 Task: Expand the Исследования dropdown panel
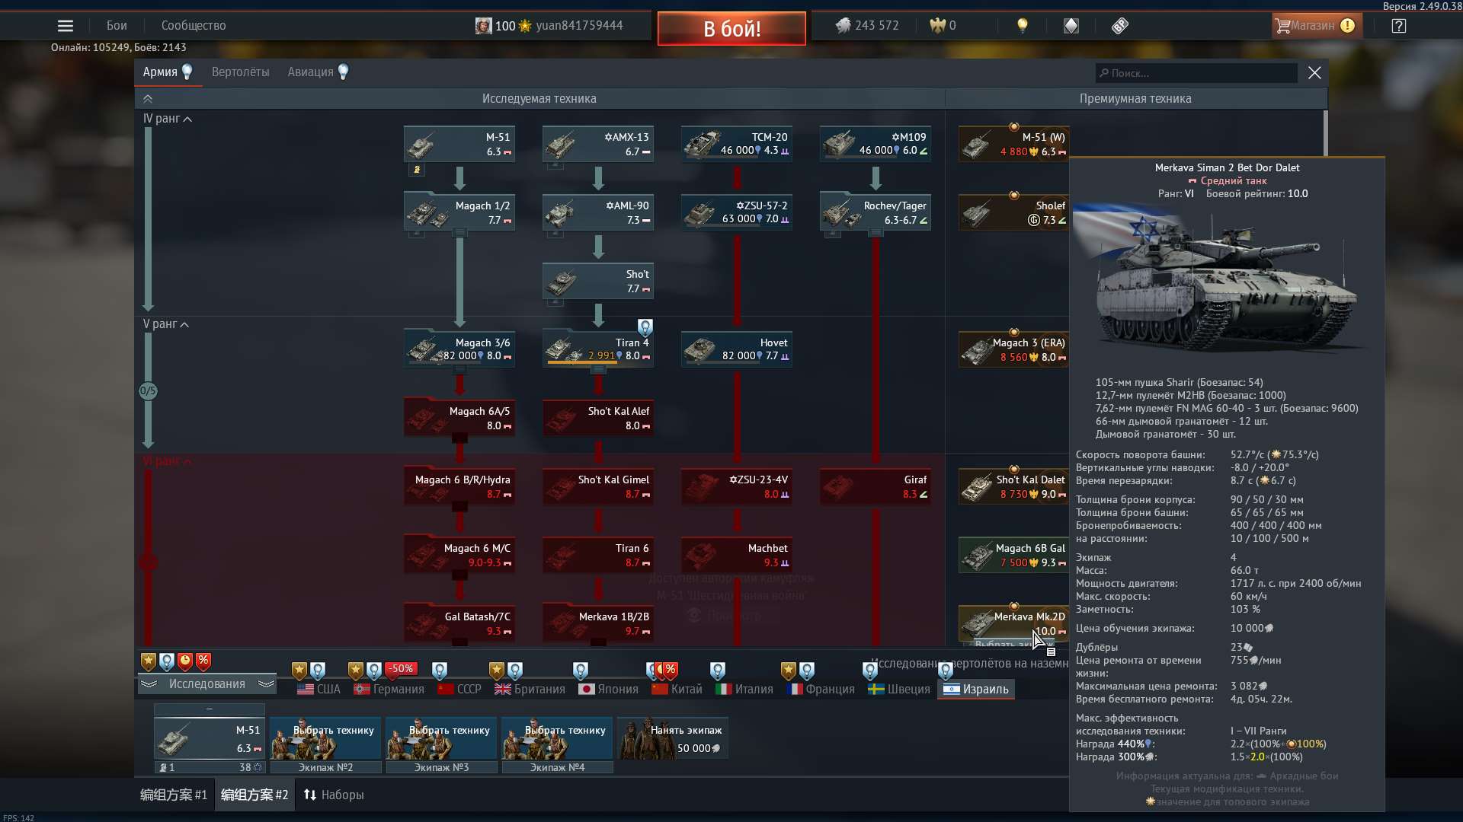click(x=206, y=684)
